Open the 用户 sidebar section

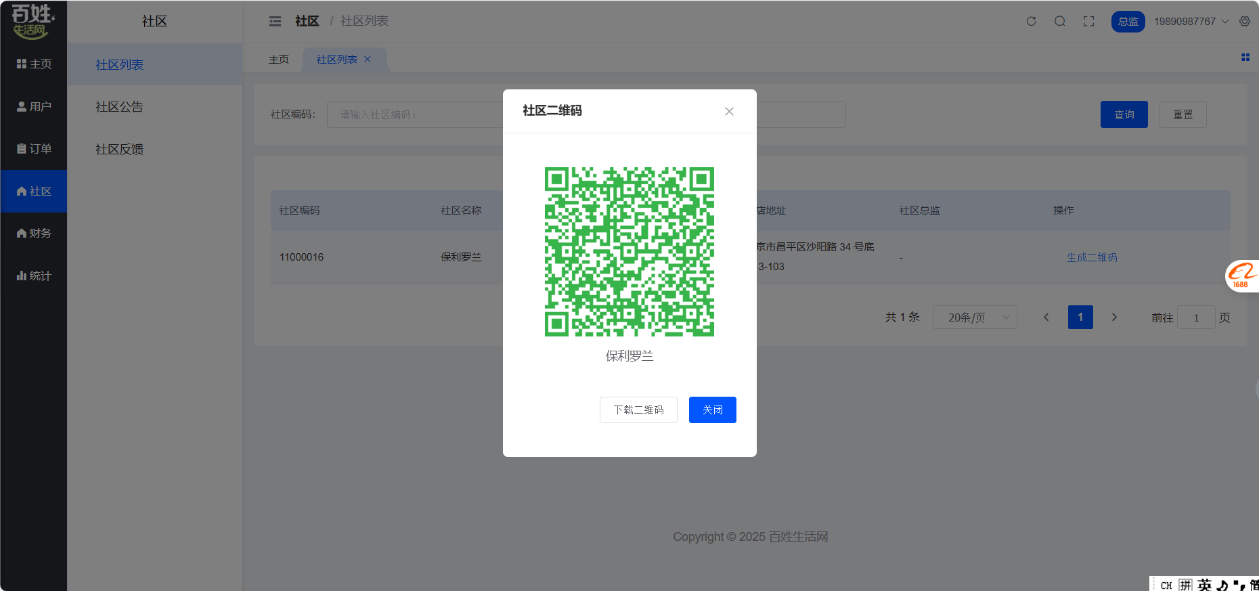[34, 106]
